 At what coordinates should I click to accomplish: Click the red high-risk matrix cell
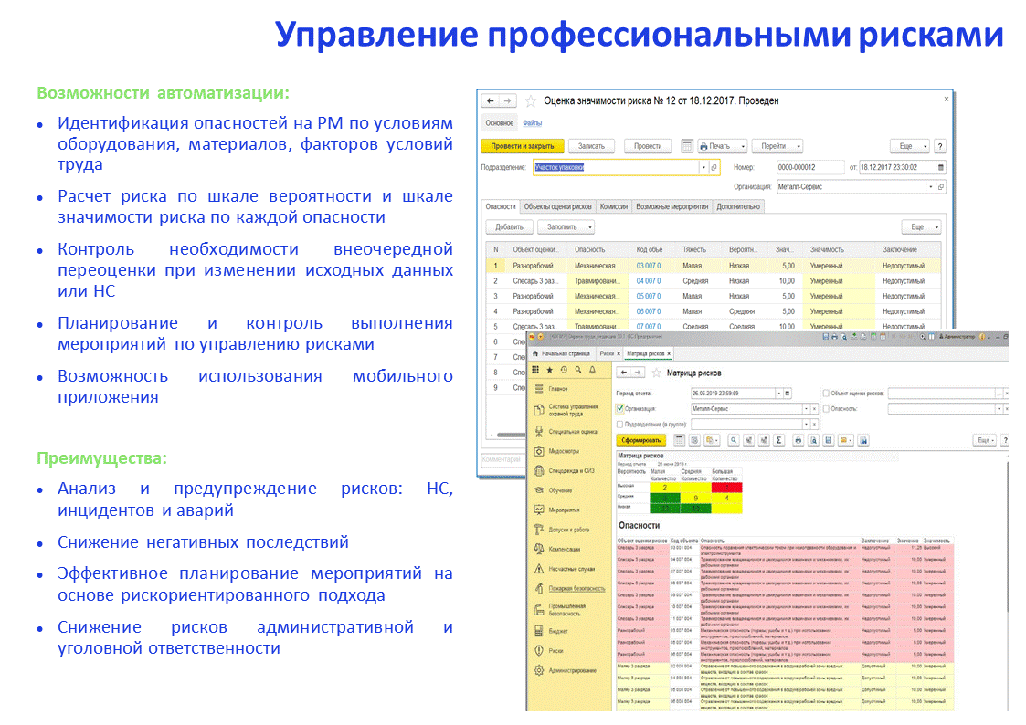click(726, 488)
